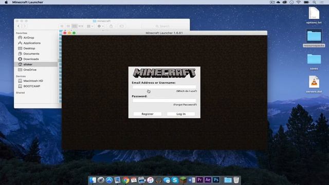The width and height of the screenshot is (329, 185).
Task: Open Microsoft Word from the dock
Action: [191, 180]
